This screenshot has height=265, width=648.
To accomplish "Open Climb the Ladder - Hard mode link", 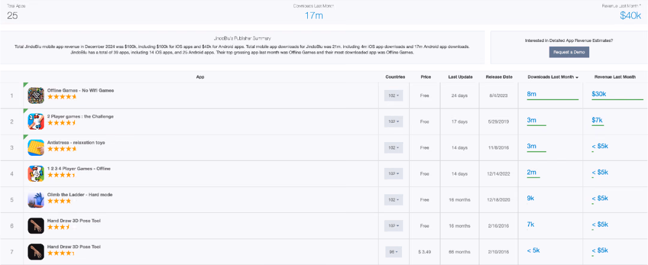I will click(80, 194).
